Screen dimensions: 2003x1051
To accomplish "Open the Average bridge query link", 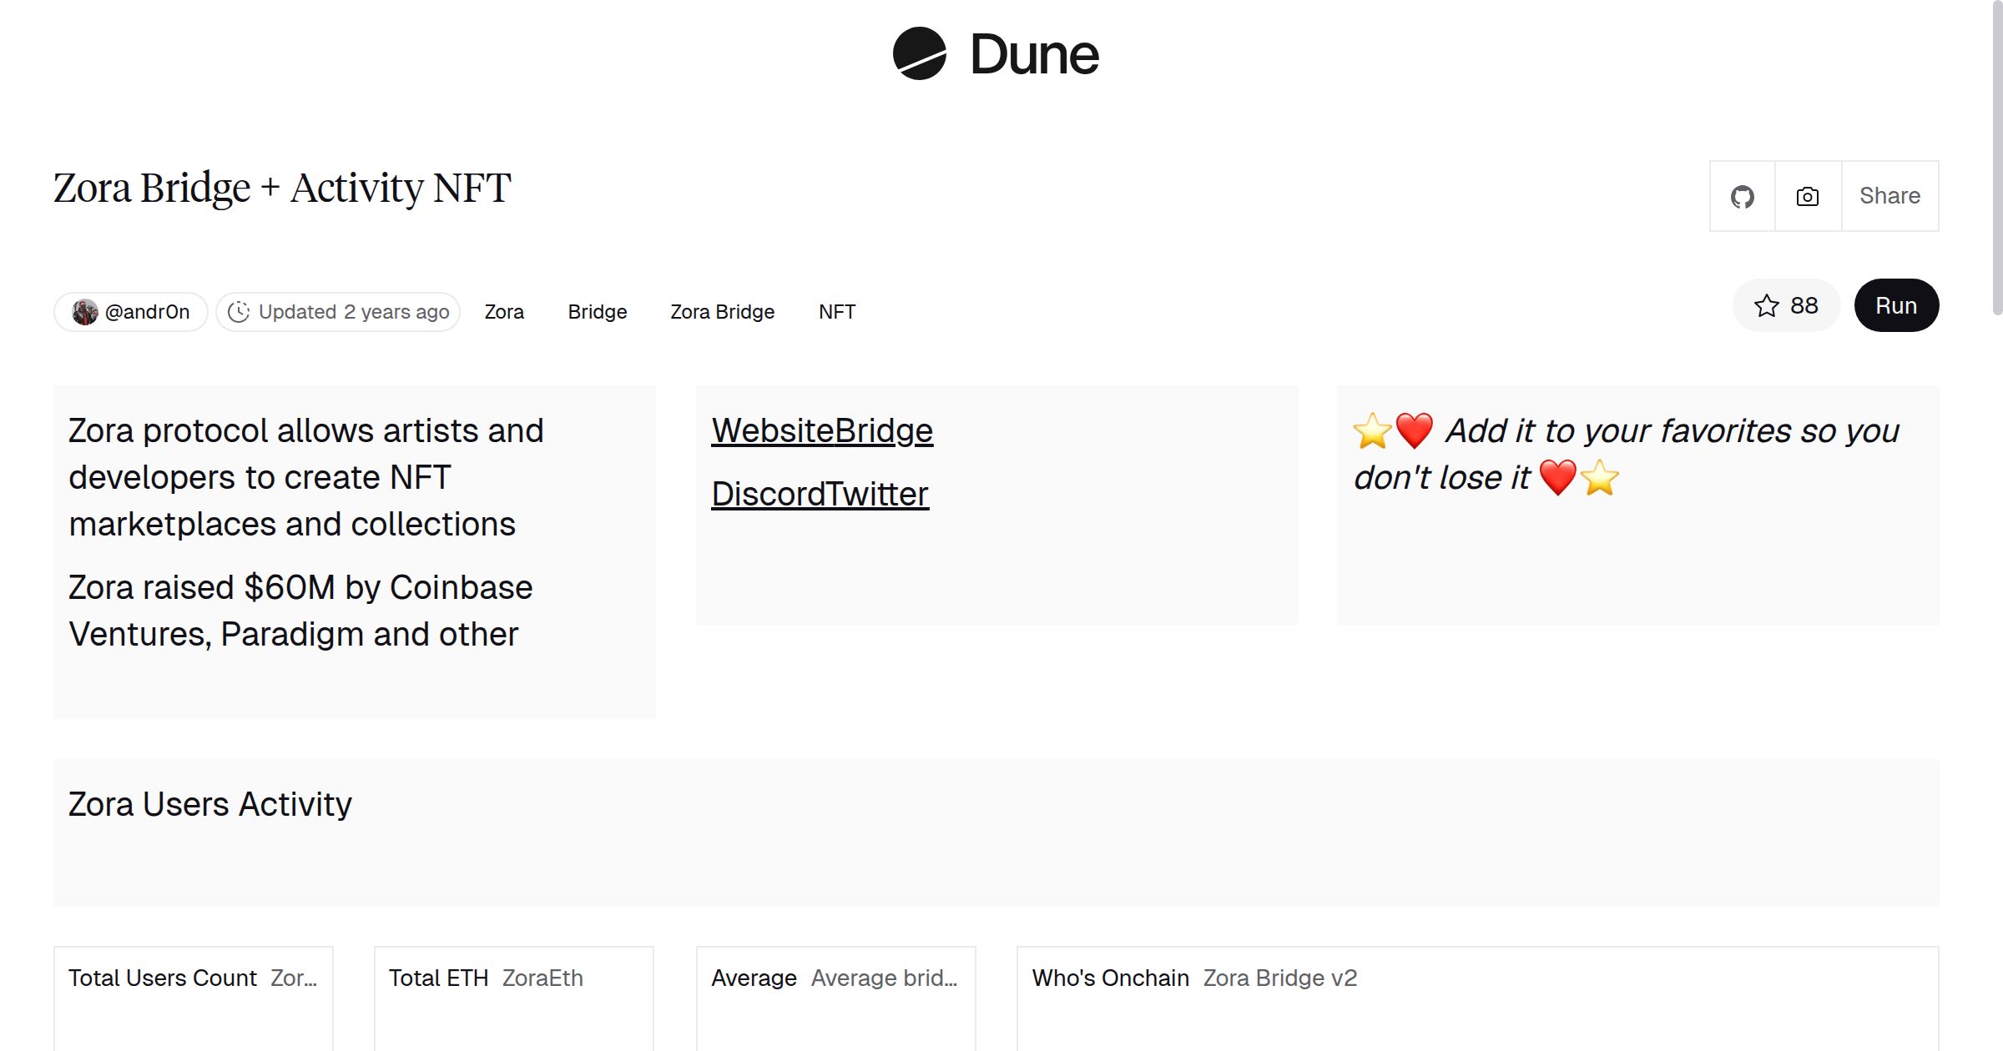I will (x=883, y=978).
